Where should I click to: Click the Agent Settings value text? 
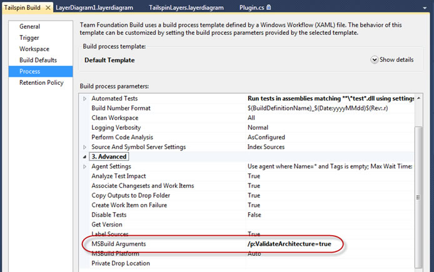pos(330,167)
